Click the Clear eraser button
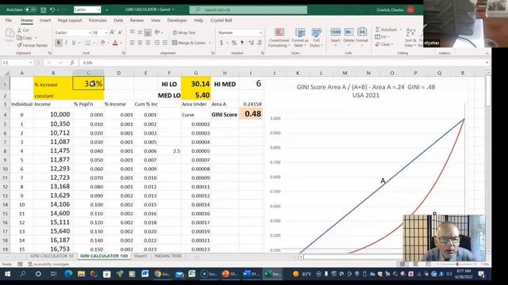 [x=384, y=44]
